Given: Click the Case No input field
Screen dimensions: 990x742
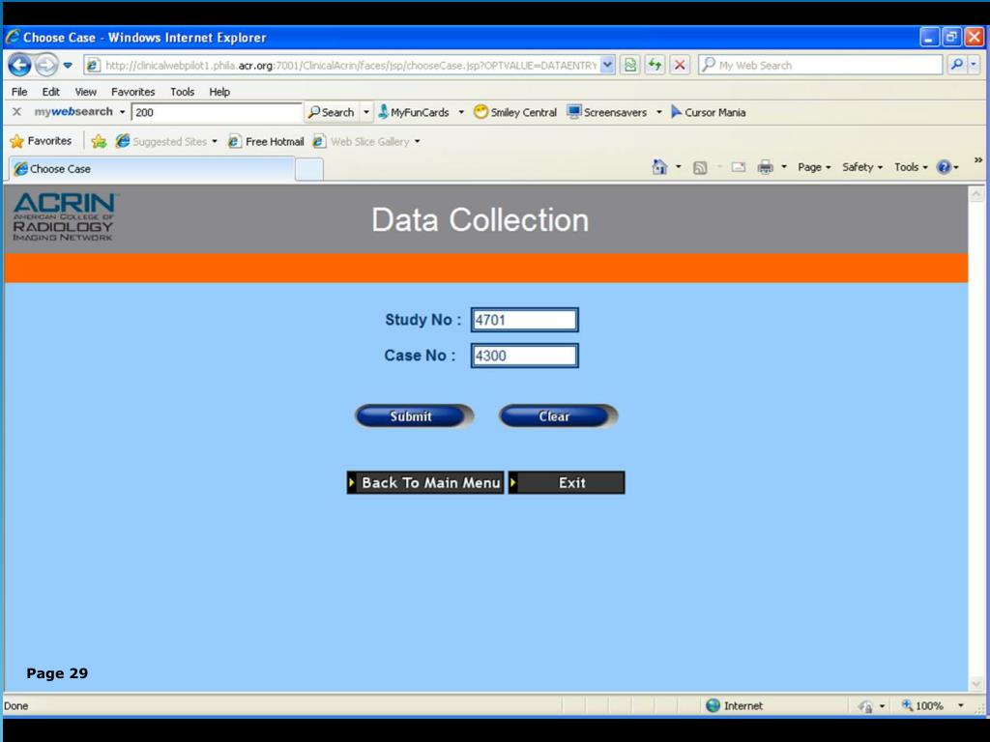Looking at the screenshot, I should coord(524,356).
